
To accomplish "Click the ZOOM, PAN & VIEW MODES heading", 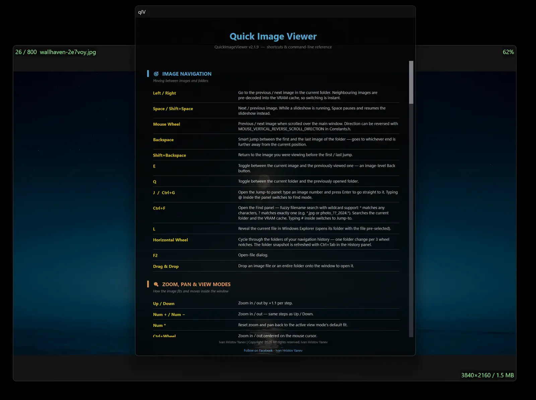I will tap(196, 284).
